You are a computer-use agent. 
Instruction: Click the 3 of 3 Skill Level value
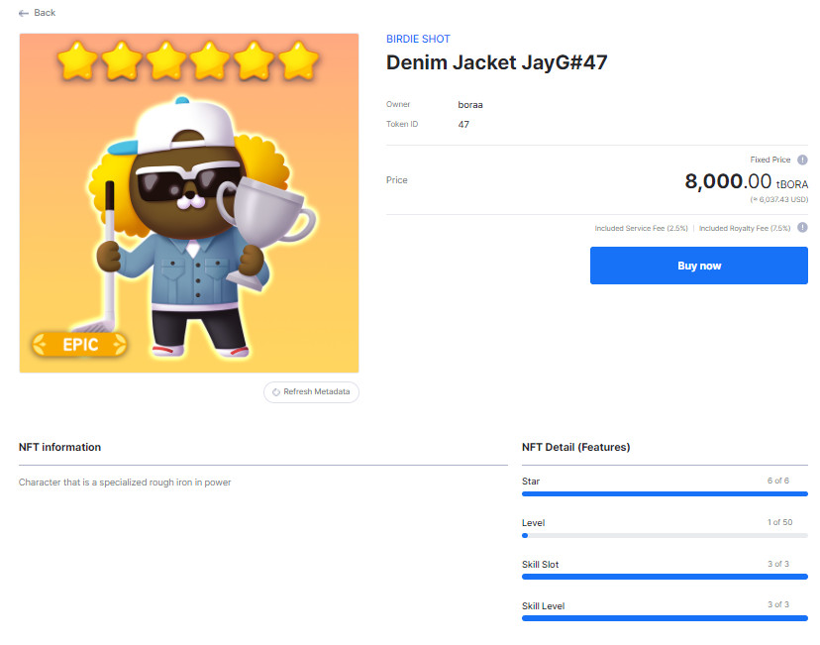click(x=778, y=604)
